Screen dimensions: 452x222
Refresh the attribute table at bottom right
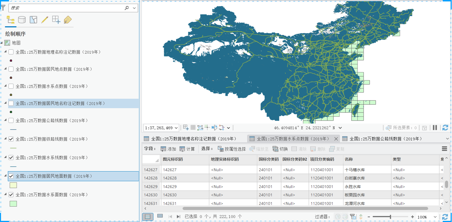[445, 217]
